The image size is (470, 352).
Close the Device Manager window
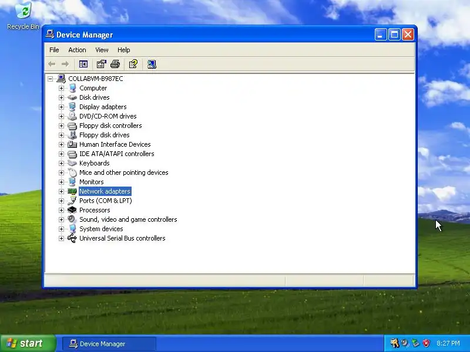click(x=408, y=35)
